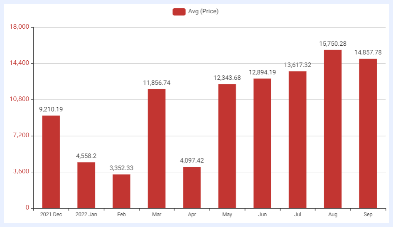The height and width of the screenshot is (227, 393).
Task: Click the 14,400 y-axis value
Action: tap(19, 63)
